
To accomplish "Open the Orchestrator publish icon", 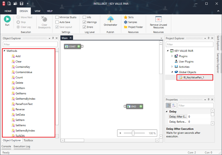I will [x=110, y=19].
